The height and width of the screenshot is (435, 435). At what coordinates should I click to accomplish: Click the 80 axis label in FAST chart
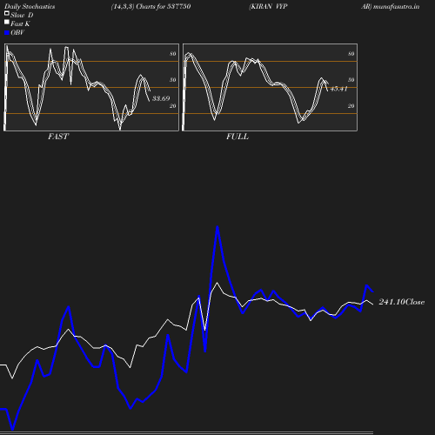(173, 54)
